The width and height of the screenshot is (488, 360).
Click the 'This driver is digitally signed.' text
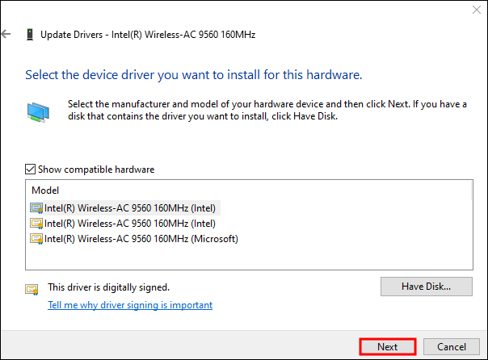coord(108,287)
